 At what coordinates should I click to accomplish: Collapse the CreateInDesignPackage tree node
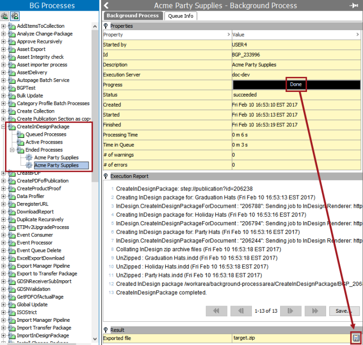tap(4, 127)
